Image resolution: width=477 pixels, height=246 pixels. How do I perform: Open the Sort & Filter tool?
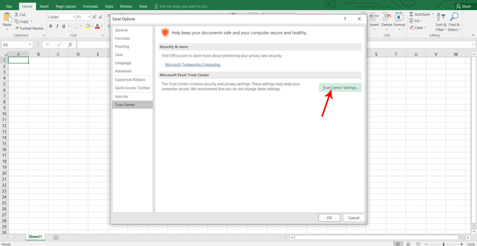click(x=441, y=22)
